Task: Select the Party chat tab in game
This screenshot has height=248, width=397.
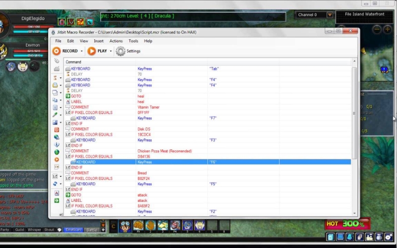Action: tap(4, 230)
